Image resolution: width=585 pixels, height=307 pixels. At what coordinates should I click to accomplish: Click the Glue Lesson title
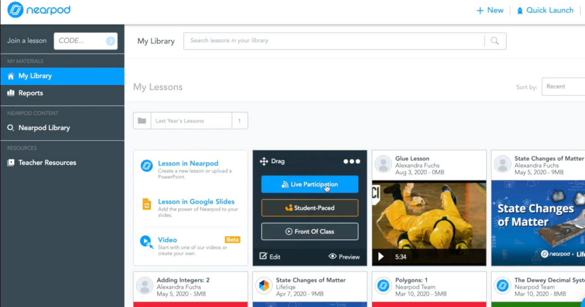coord(412,159)
